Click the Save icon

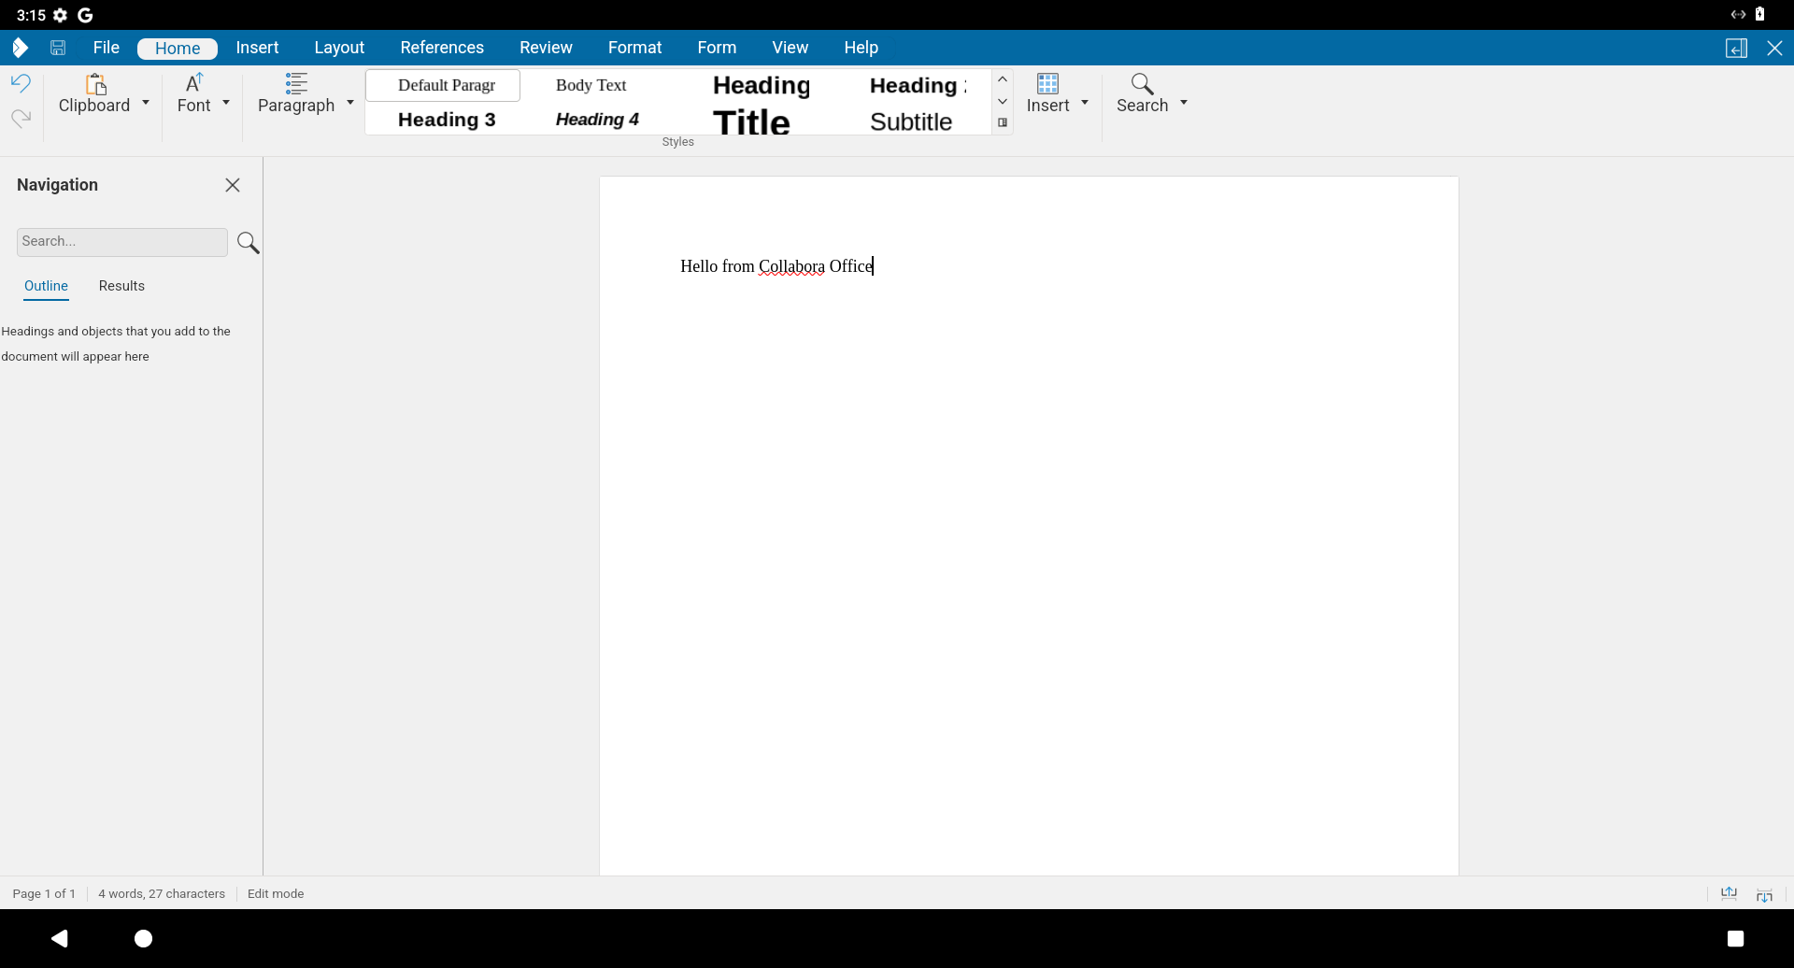(57, 48)
